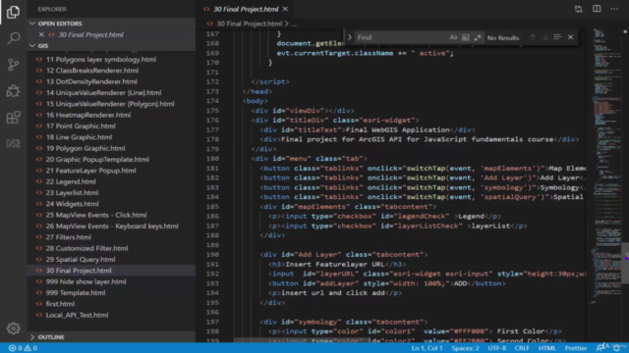The width and height of the screenshot is (629, 353).
Task: Open 12 ClassBreaksRenderer.html
Action: pyautogui.click(x=92, y=71)
